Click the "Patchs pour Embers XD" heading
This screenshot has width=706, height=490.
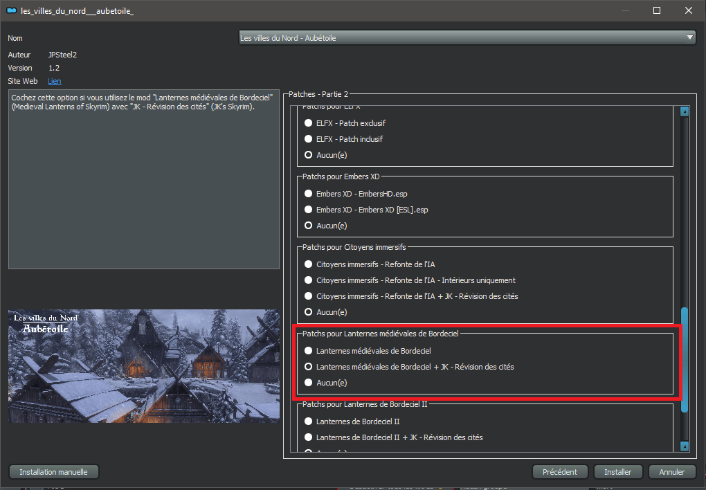coord(341,176)
